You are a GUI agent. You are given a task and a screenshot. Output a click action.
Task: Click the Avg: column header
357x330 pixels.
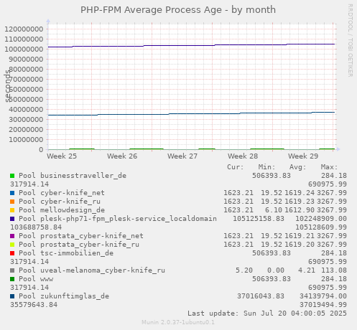point(298,167)
